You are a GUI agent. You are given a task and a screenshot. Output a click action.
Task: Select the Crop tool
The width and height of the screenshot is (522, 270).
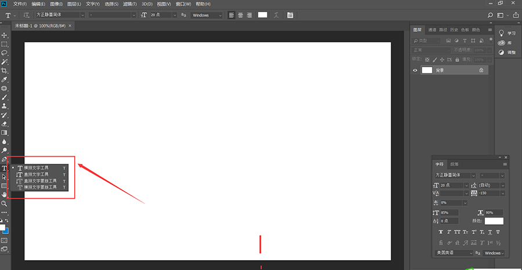[x=4, y=71]
